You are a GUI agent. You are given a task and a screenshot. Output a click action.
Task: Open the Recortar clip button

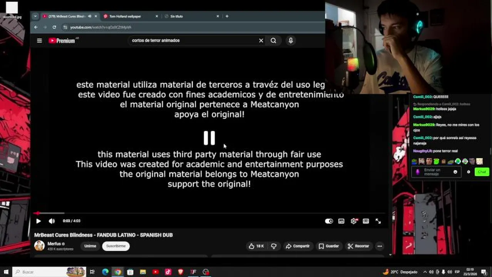tap(358, 246)
